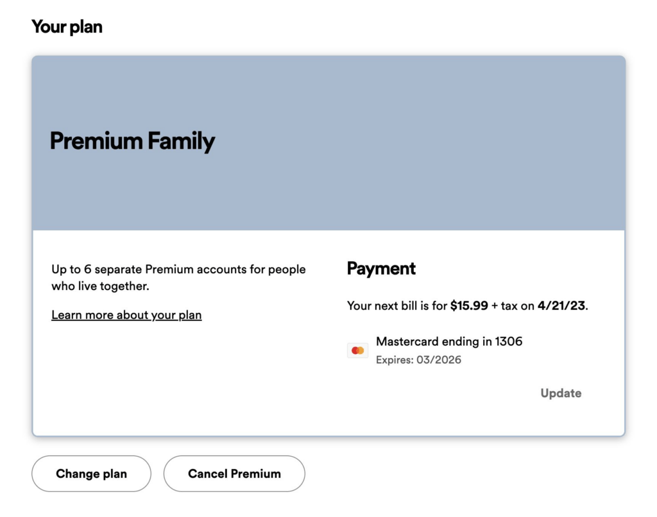Click Mastercard ending in 1306 text

click(449, 341)
